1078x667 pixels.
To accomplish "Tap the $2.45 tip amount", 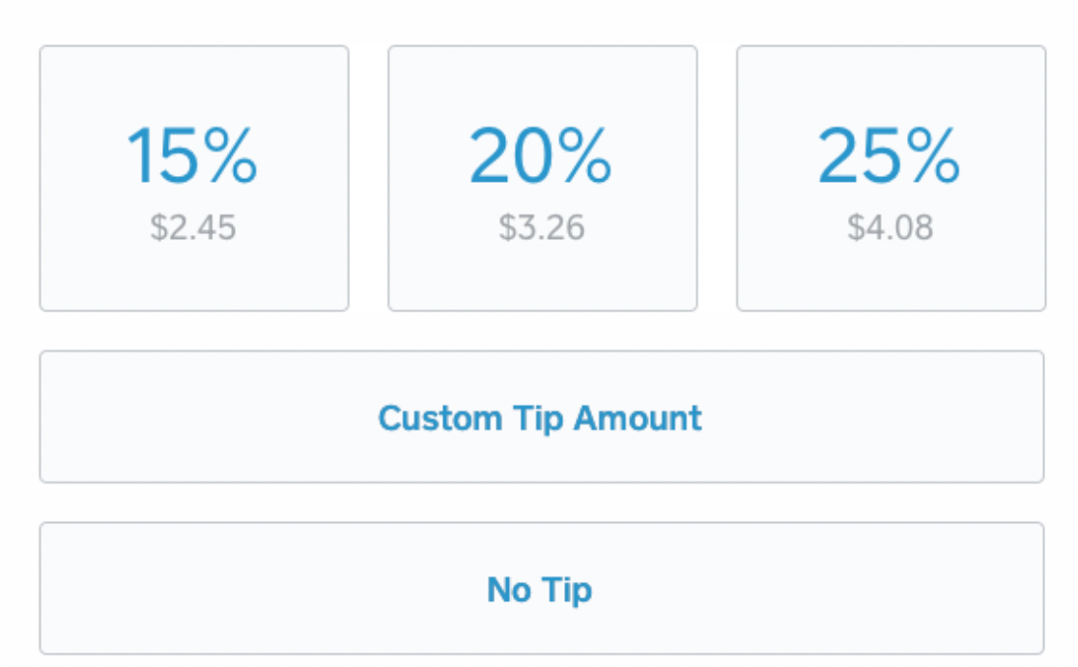I will pyautogui.click(x=193, y=228).
